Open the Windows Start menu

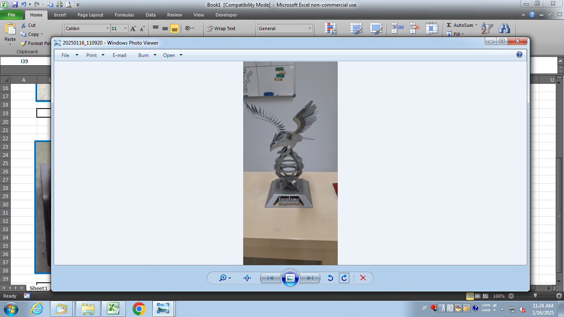coord(10,308)
